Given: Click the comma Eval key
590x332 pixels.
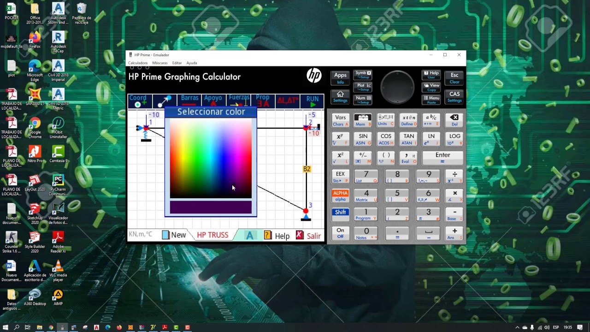Looking at the screenshot, I should pos(408,158).
